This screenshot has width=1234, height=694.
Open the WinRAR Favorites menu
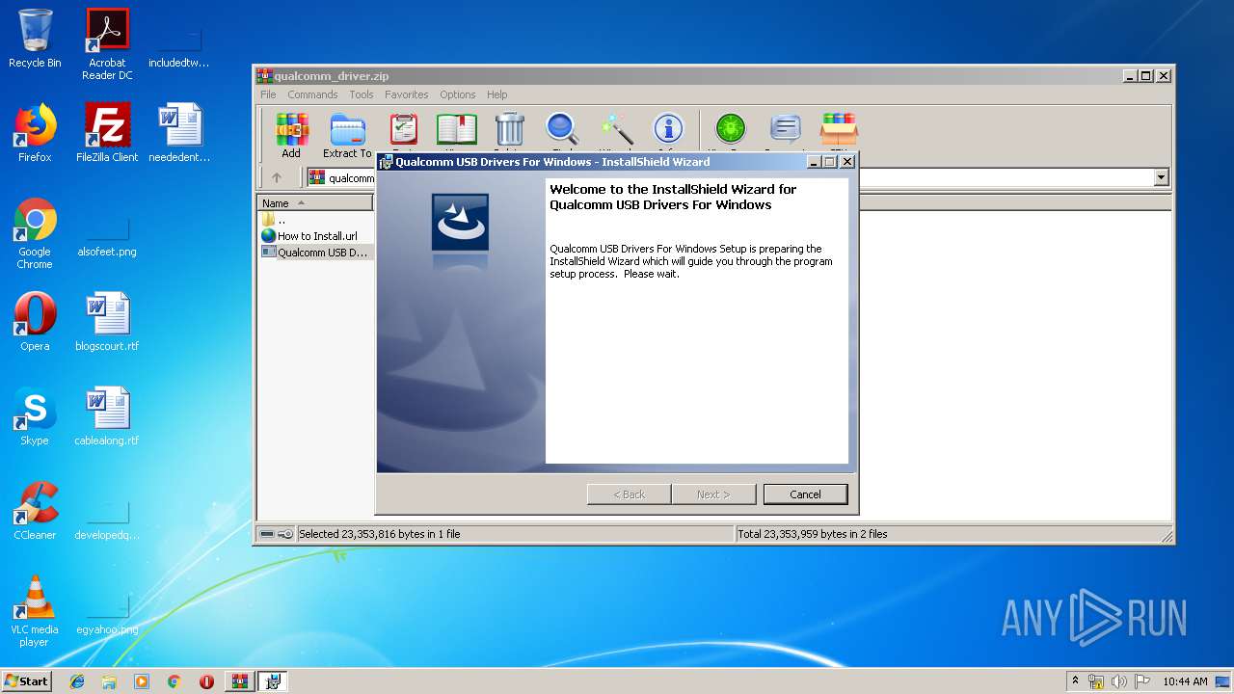click(x=406, y=94)
